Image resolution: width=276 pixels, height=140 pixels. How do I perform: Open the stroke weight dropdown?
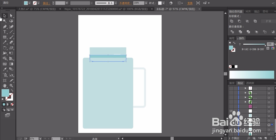tap(67, 3)
